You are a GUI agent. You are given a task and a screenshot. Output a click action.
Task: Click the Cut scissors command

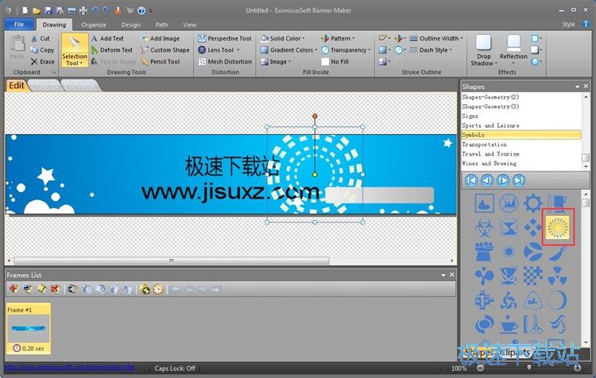41,38
